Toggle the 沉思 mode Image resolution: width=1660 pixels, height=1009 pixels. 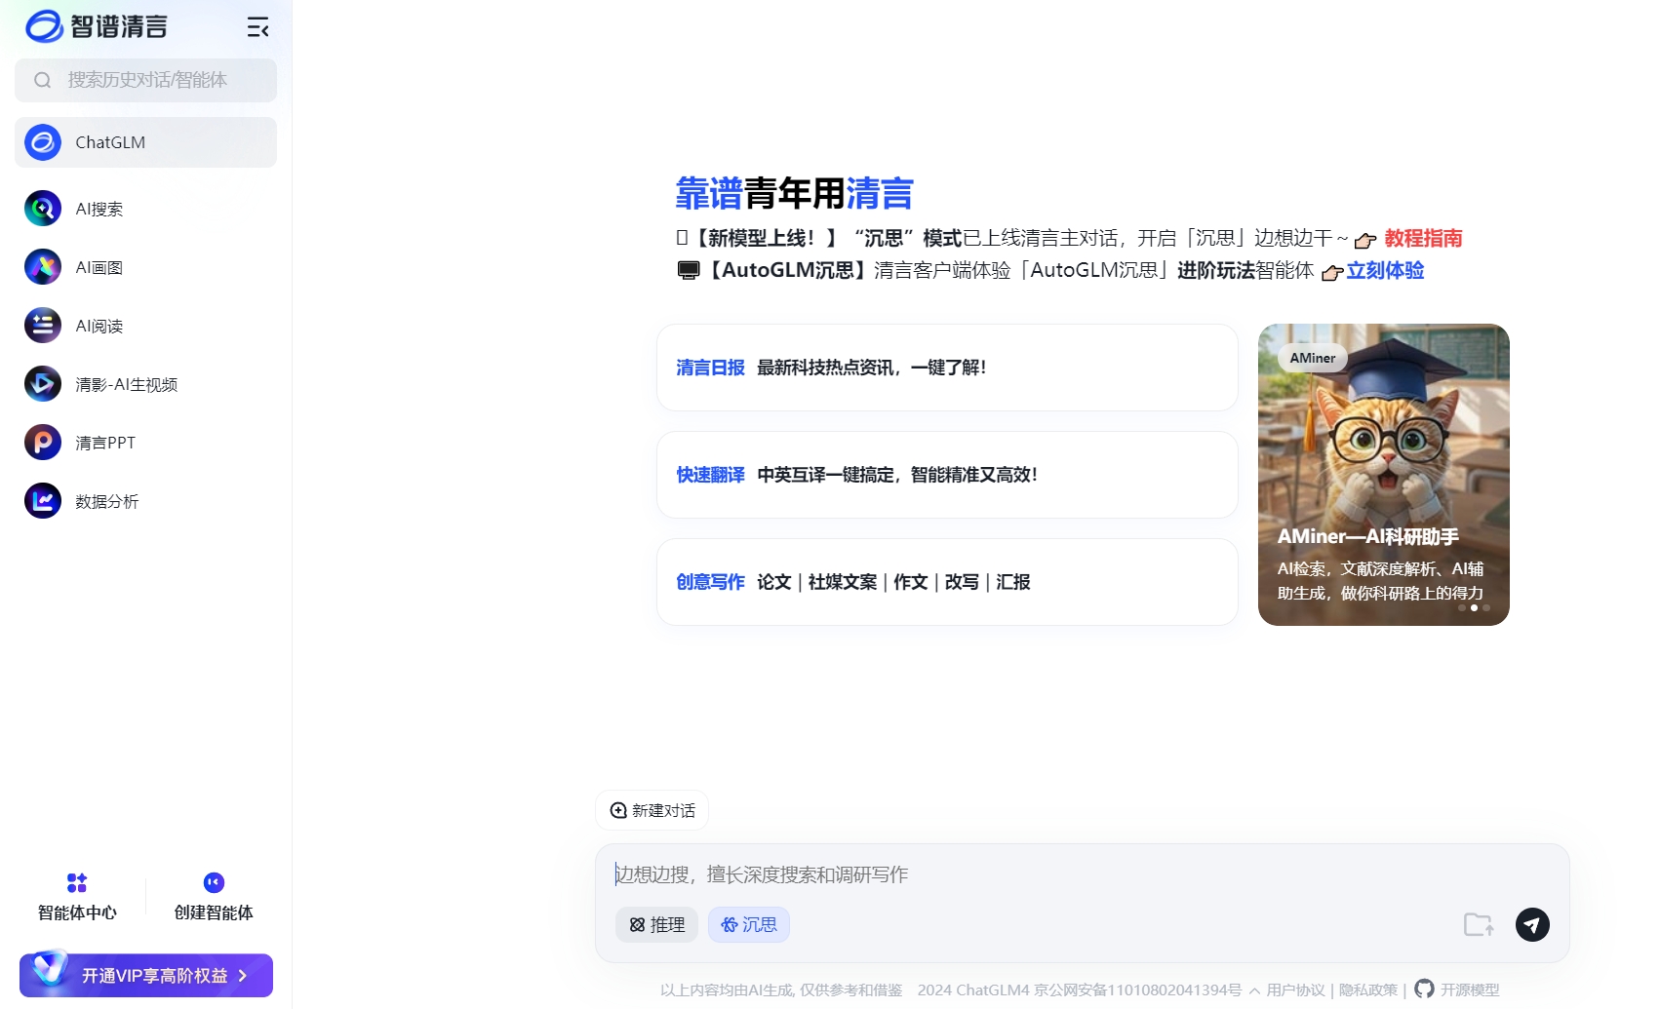coord(749,924)
